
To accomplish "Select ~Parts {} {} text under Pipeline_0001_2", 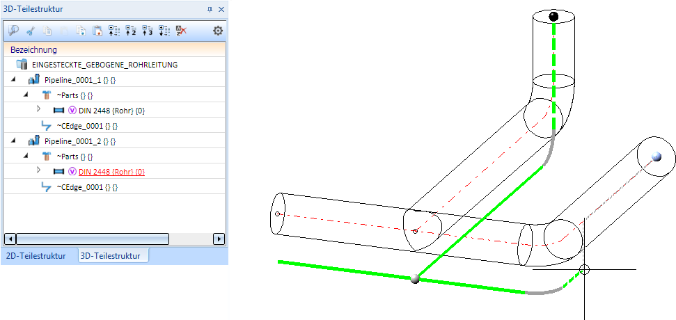I will click(x=75, y=157).
